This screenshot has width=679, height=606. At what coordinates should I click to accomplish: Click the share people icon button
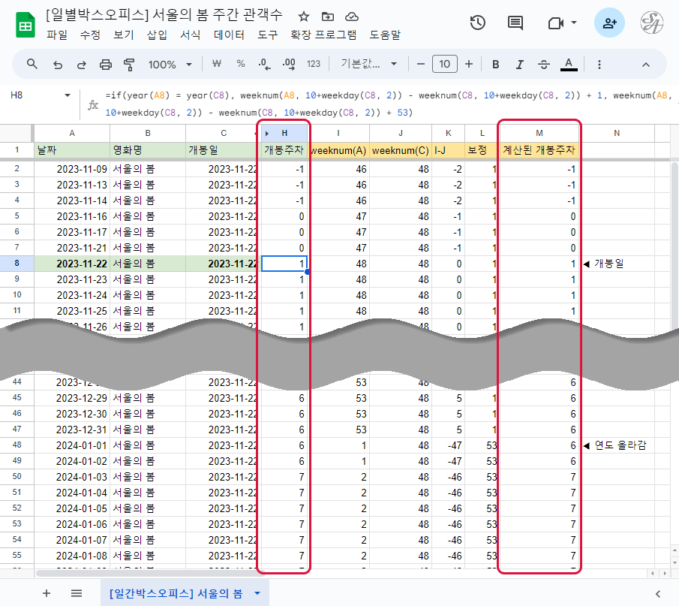[609, 23]
